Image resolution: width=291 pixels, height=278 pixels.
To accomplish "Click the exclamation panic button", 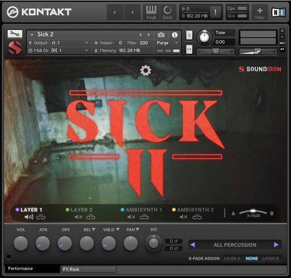I will point(215,12).
